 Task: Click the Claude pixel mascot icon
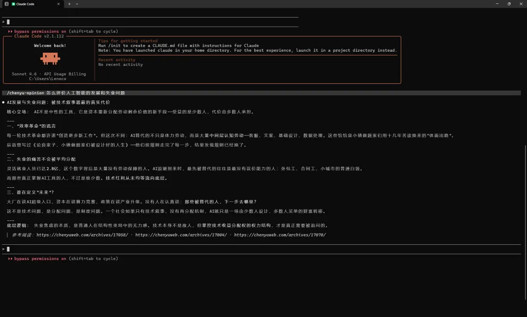tap(50, 59)
